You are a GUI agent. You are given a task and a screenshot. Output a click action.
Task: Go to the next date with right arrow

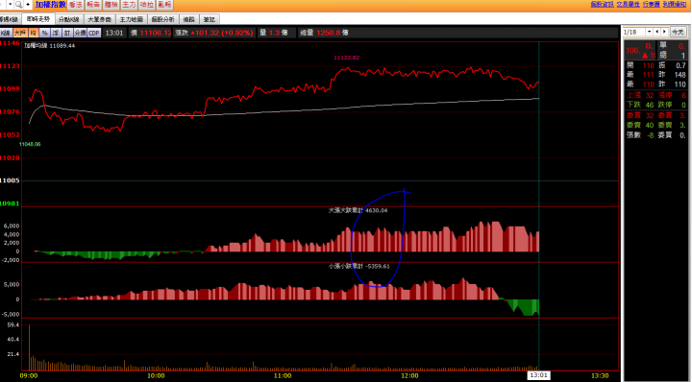tap(664, 32)
